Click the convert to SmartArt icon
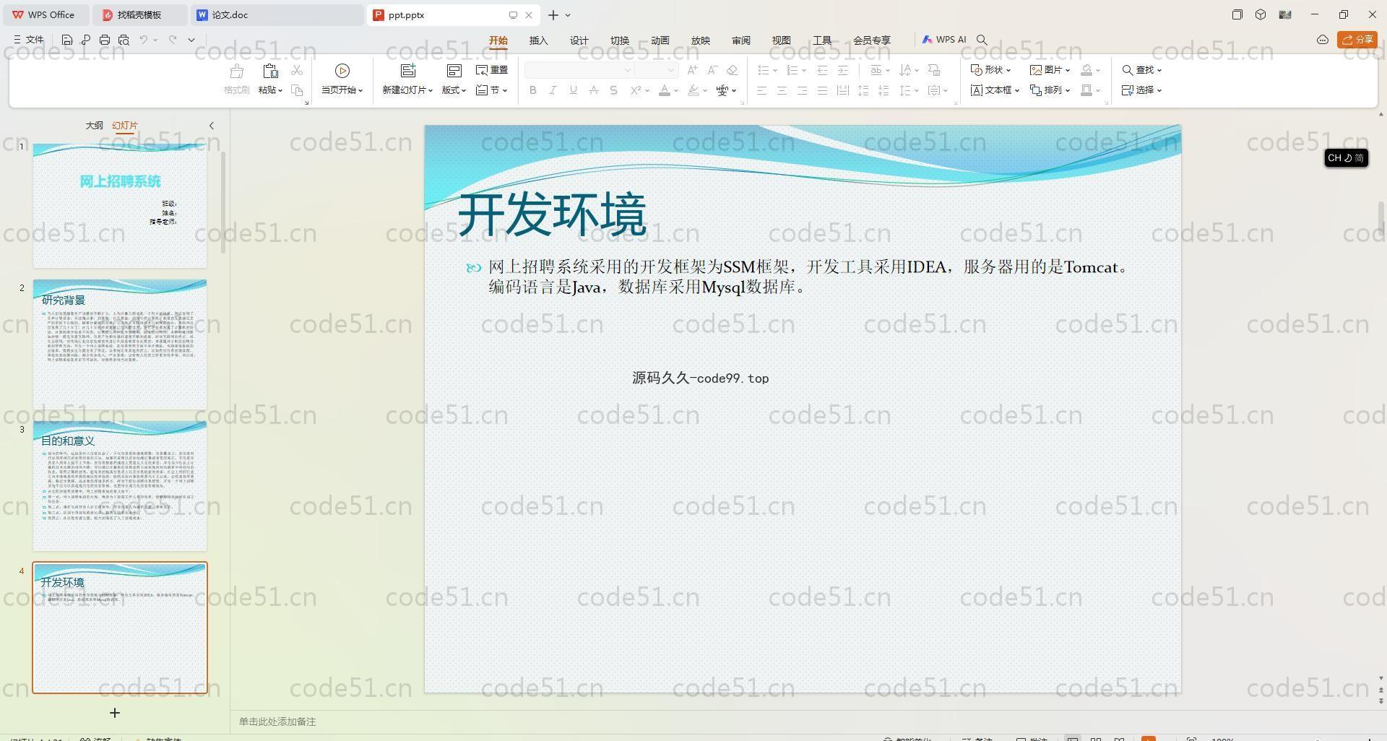The width and height of the screenshot is (1387, 741). pyautogui.click(x=934, y=70)
